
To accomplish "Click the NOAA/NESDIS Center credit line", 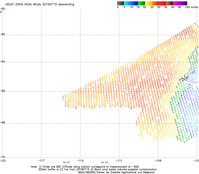I will pyautogui.click(x=116, y=172).
